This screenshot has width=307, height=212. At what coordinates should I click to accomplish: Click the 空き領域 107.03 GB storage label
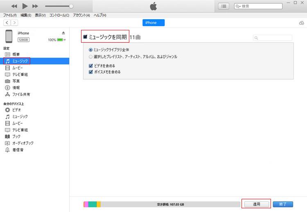pos(171,204)
